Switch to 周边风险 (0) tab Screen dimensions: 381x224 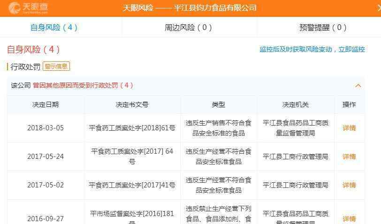pyautogui.click(x=188, y=28)
